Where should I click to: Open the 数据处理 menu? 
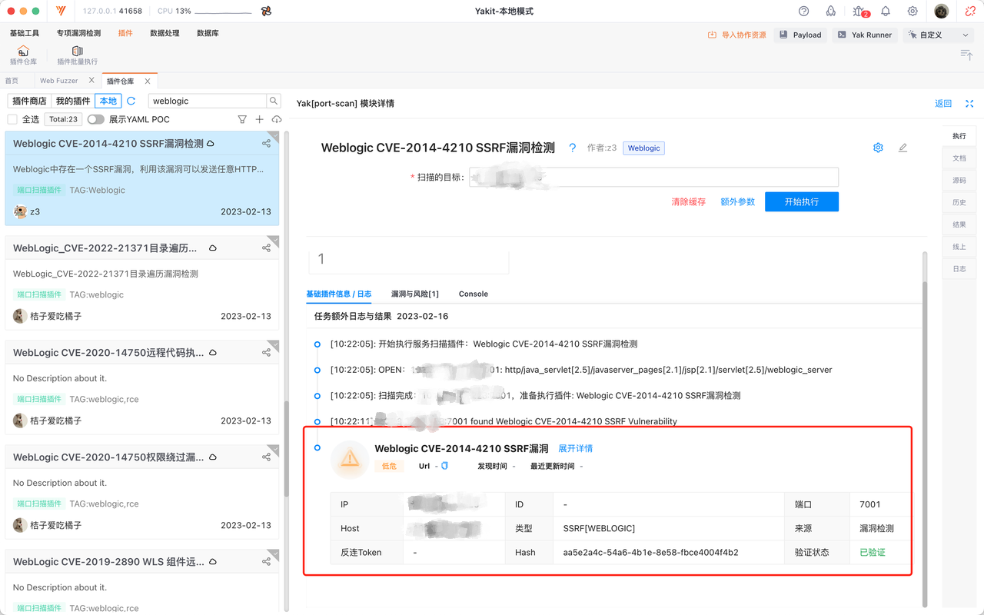click(x=165, y=33)
